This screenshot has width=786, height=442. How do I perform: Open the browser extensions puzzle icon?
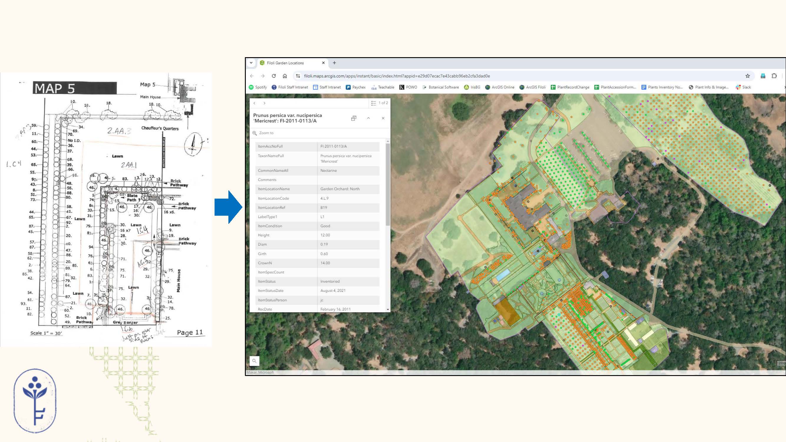(x=774, y=76)
